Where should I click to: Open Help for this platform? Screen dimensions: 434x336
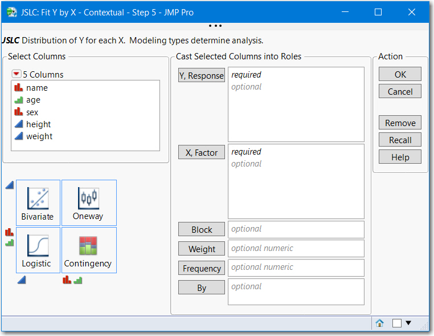(x=400, y=157)
